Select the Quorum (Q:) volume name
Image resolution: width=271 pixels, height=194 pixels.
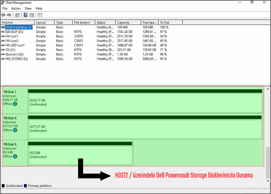pyautogui.click(x=15, y=54)
